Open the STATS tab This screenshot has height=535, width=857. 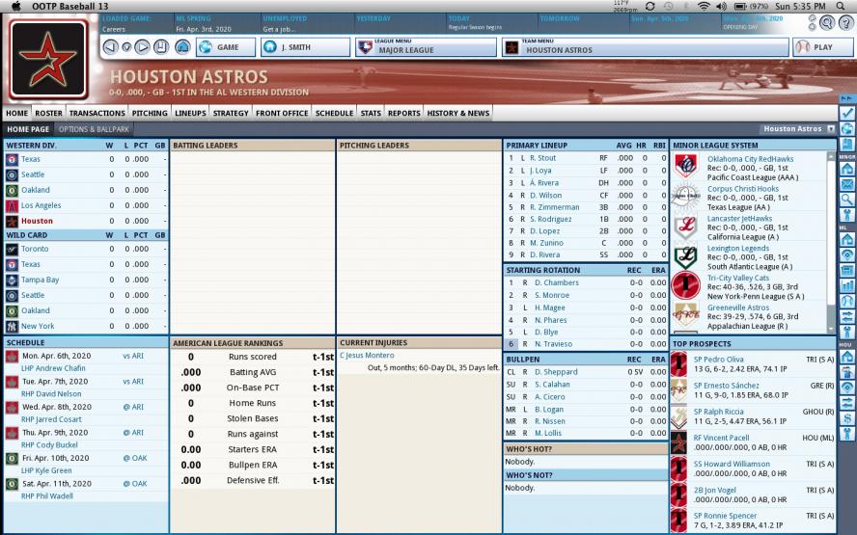pyautogui.click(x=371, y=113)
